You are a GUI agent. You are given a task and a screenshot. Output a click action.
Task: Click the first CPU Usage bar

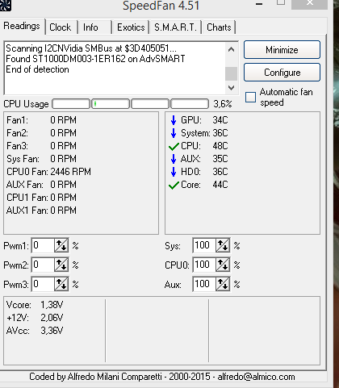[71, 104]
